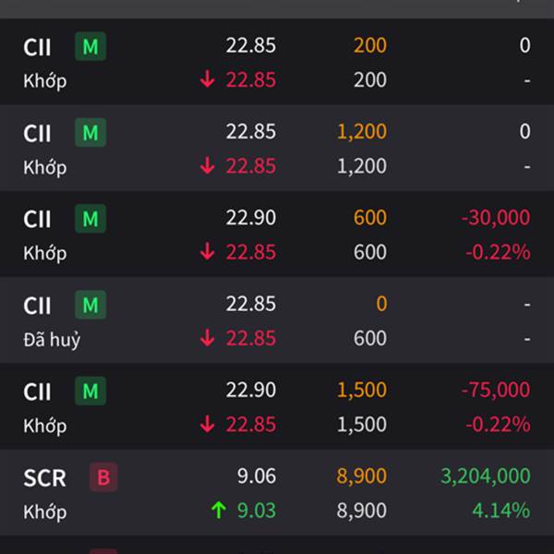554x554 pixels.
Task: Open the SCR order priced 9.06
Action: point(277,492)
